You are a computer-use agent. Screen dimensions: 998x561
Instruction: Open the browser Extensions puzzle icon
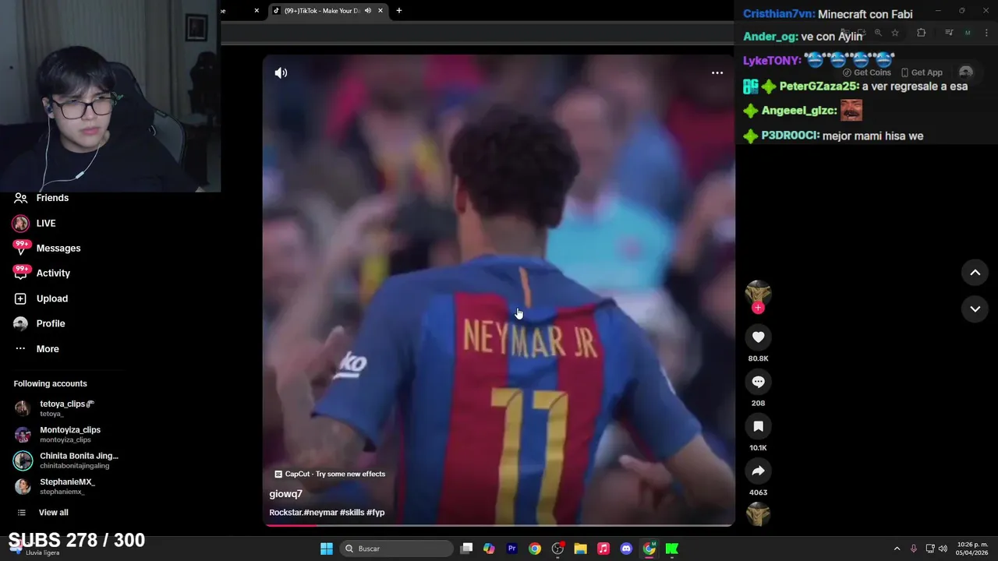(x=922, y=33)
